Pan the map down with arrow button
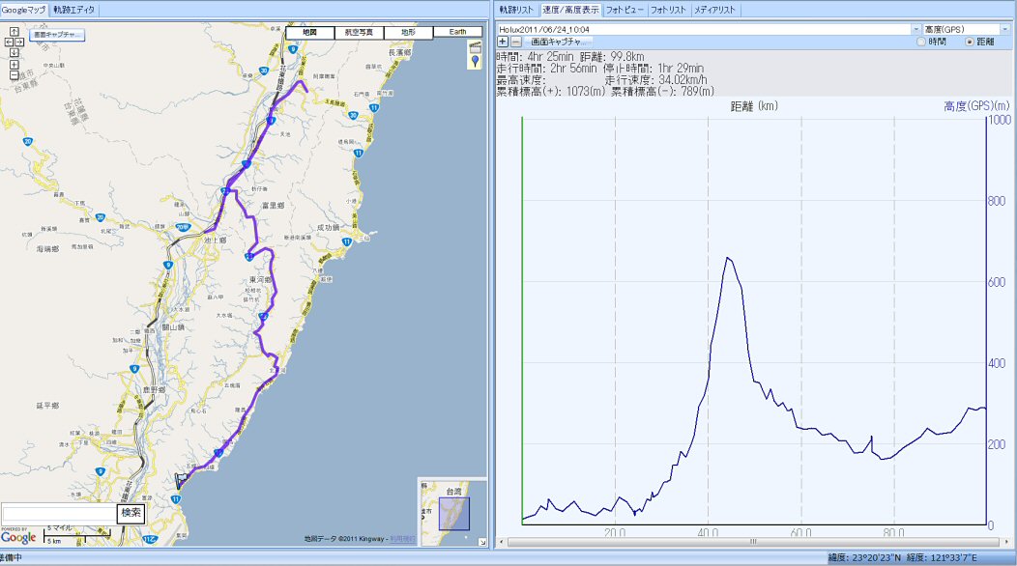 15,52
